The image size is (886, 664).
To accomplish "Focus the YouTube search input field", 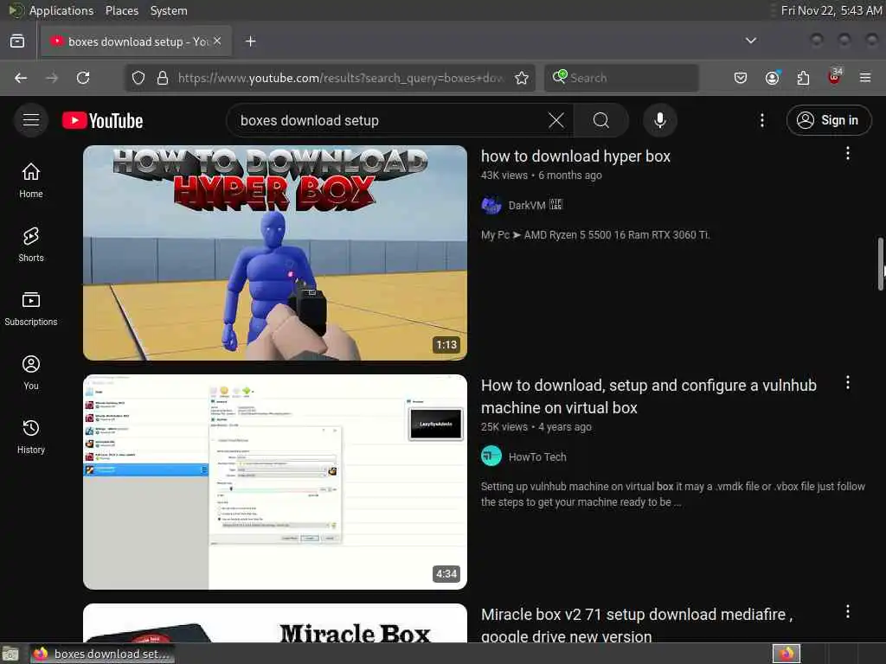I will coord(390,120).
